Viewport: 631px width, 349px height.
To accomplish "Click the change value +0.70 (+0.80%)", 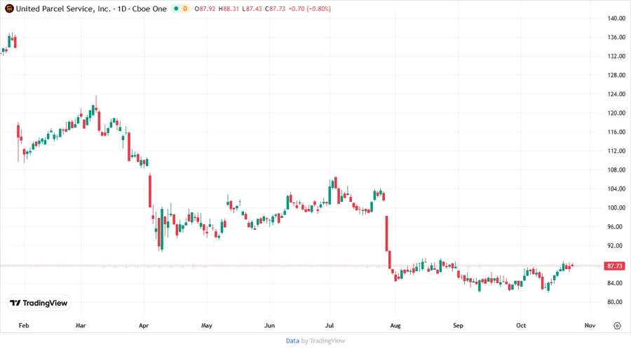I will coord(309,8).
